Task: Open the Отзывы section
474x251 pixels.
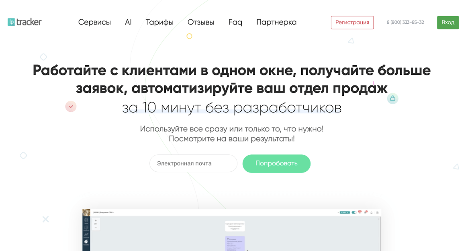Action: [x=201, y=23]
